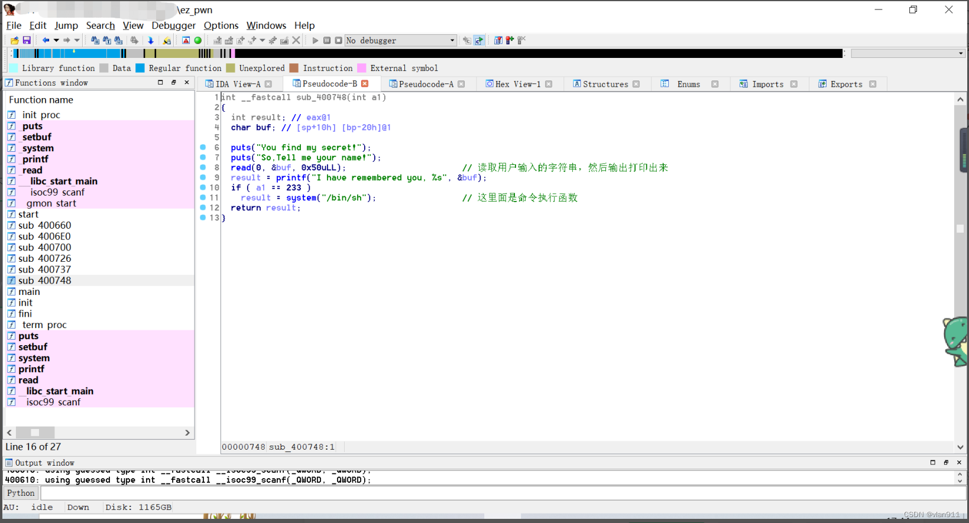Click the second binoculars search icon
The width and height of the screenshot is (969, 523).
coord(107,40)
